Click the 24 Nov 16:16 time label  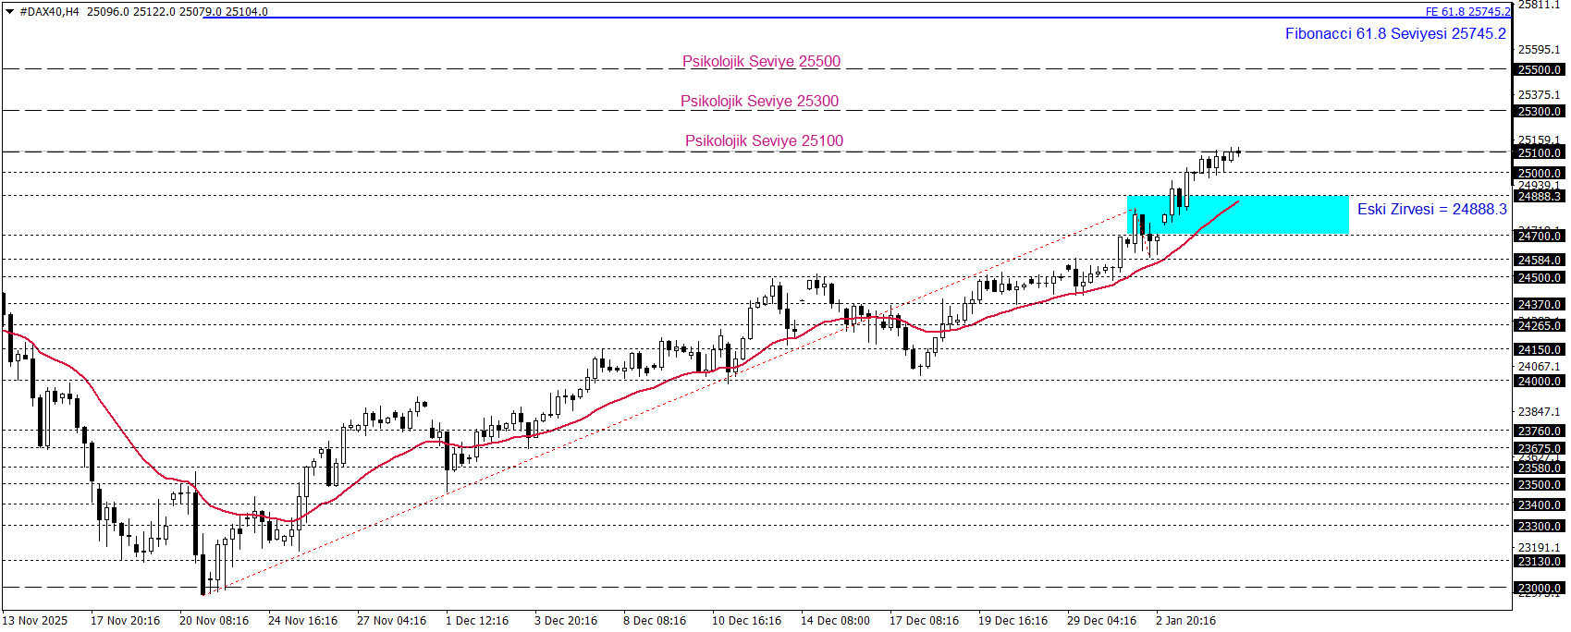302,620
